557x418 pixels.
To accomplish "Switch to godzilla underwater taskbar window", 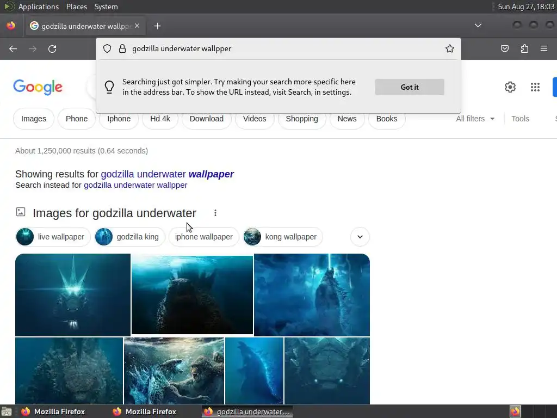I will [247, 411].
